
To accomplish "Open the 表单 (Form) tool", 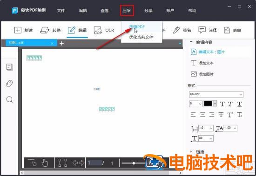I will (x=232, y=30).
